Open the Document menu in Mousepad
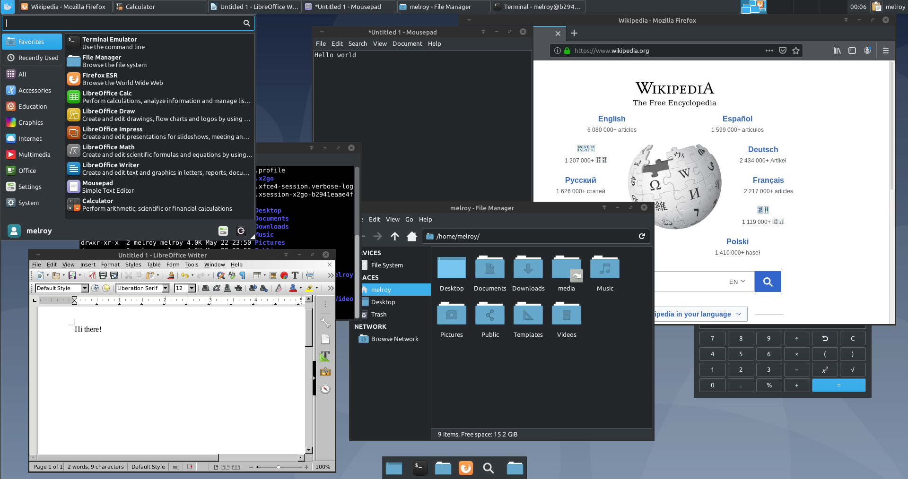Image resolution: width=908 pixels, height=479 pixels. click(x=407, y=43)
